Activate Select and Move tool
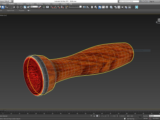The image size is (160, 120). point(18,7)
